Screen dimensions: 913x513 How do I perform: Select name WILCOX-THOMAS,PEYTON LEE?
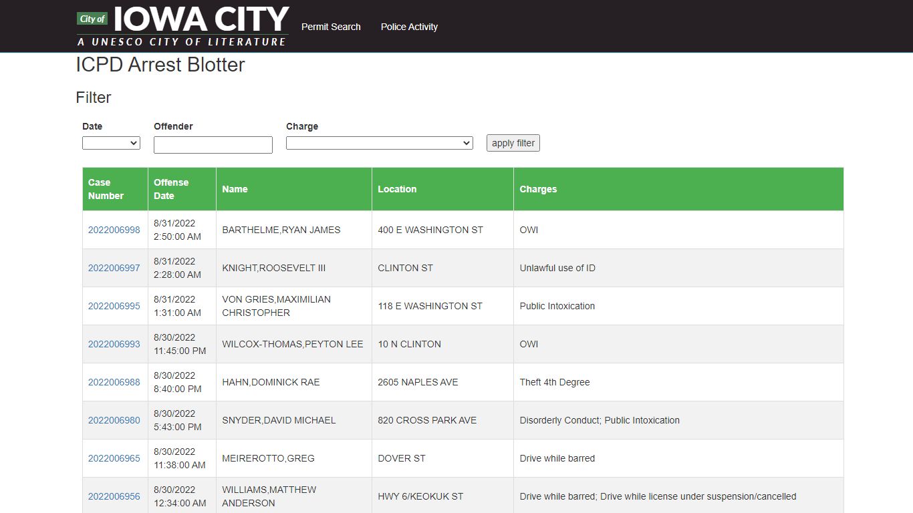pyautogui.click(x=293, y=344)
